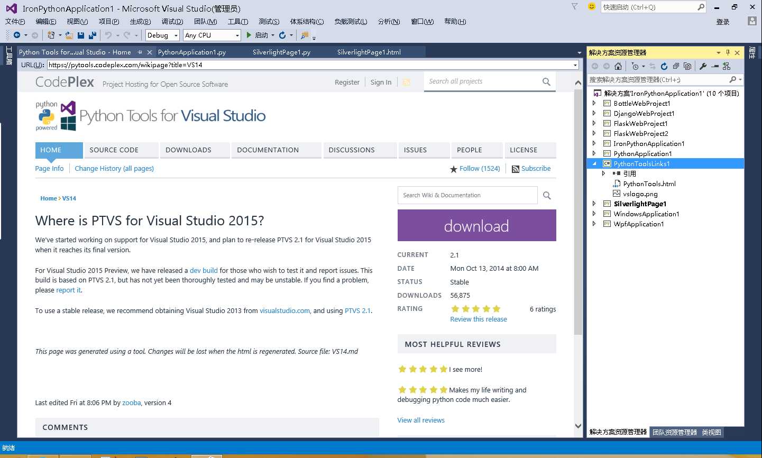This screenshot has width=762, height=458.
Task: Click the feedback smiley face icon
Action: point(592,7)
